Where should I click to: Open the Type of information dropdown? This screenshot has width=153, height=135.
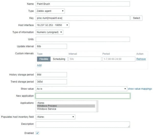(x=49, y=32)
